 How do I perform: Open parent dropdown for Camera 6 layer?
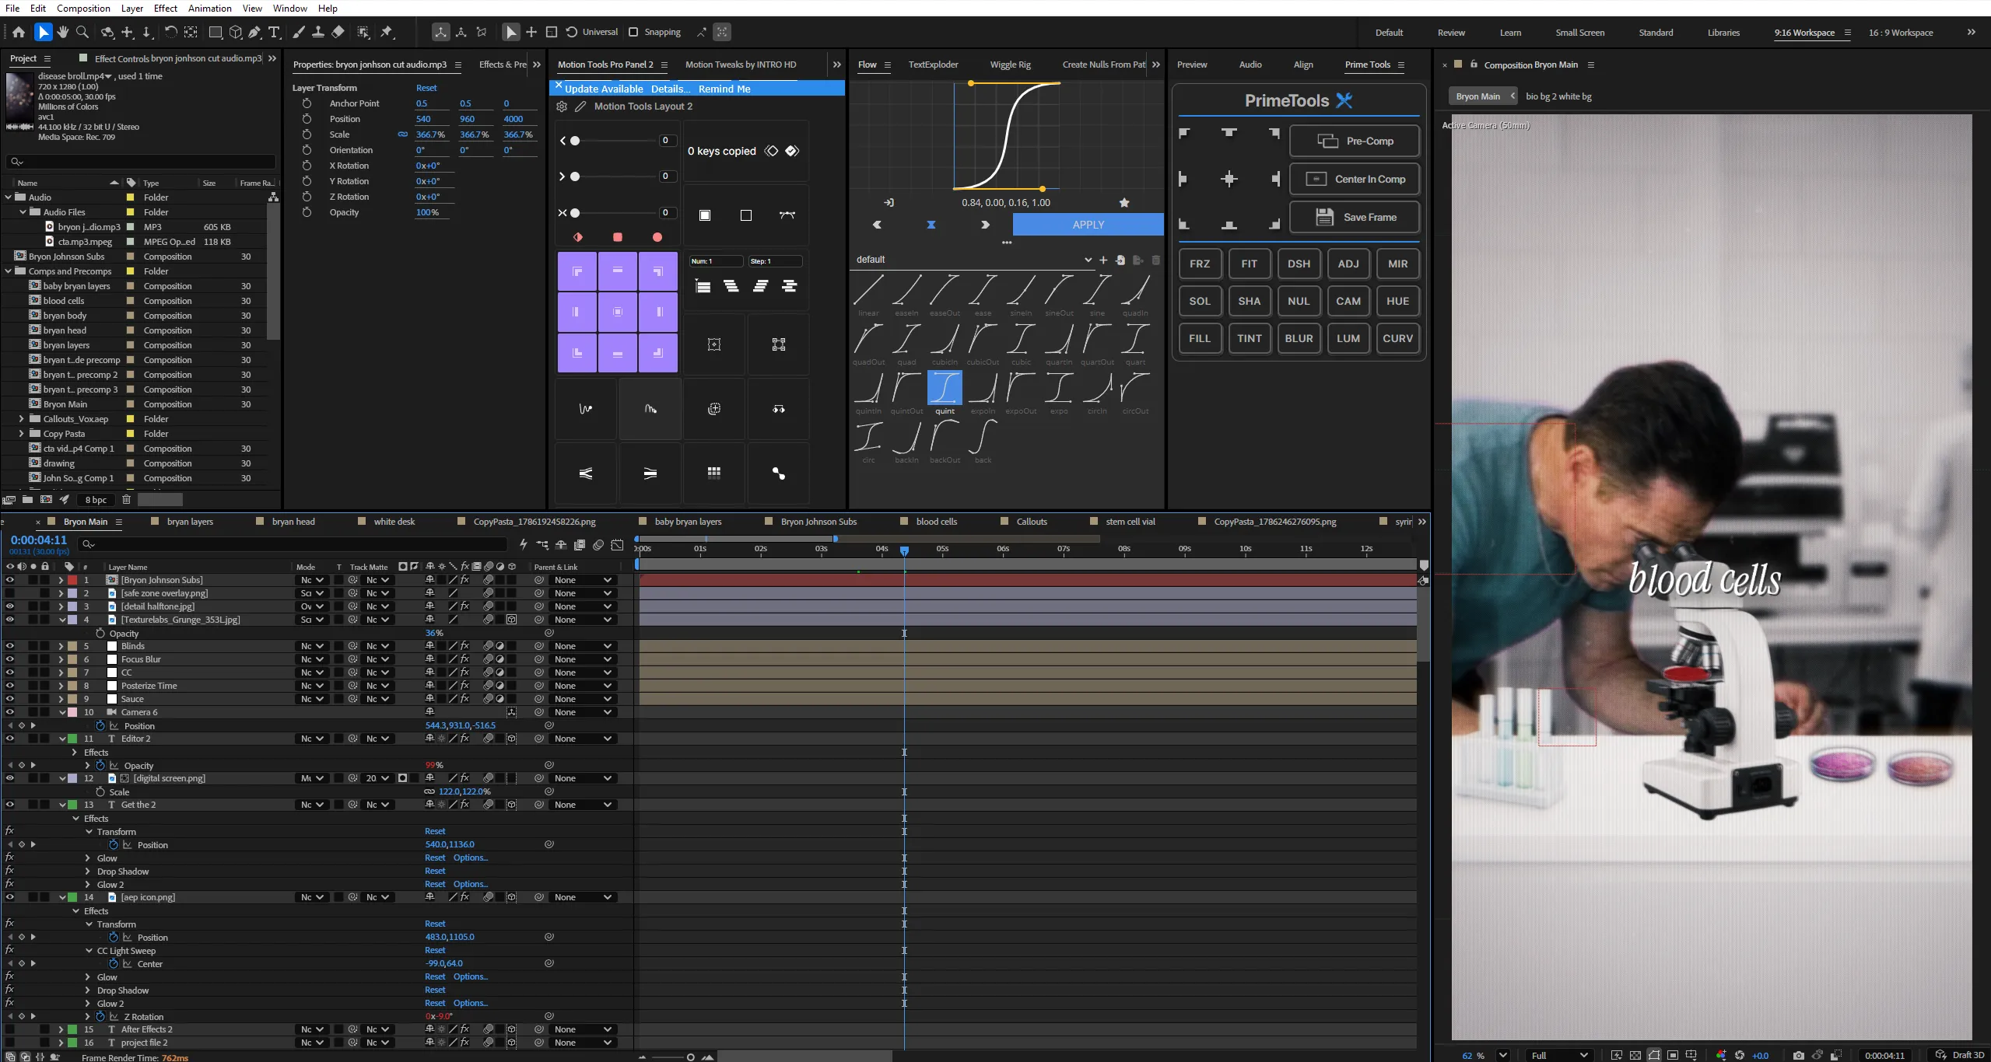pos(583,712)
